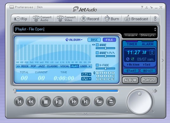Expand the right side panel arrow
The image size is (170, 123).
point(162,60)
